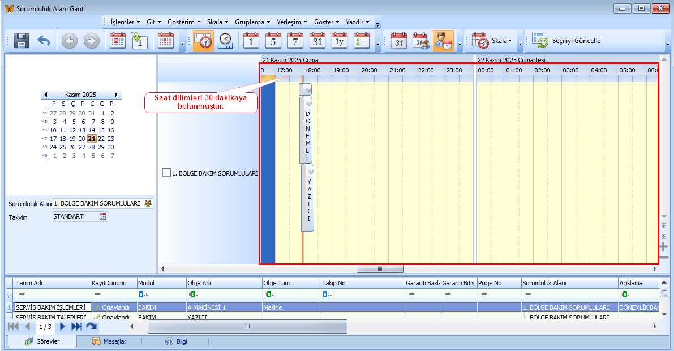Open the İşlemler menu
The height and width of the screenshot is (351, 674).
[x=125, y=22]
